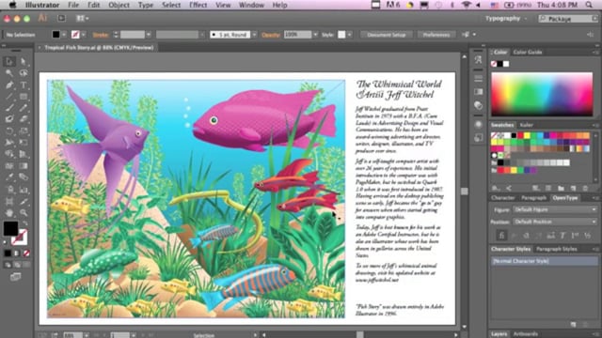Set paint mode to None below Fill/Stroke

coord(26,253)
